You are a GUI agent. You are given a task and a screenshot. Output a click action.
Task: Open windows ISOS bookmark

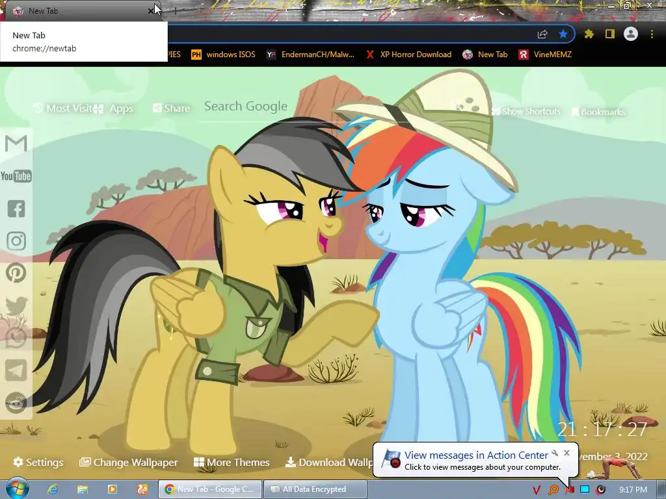pyautogui.click(x=224, y=55)
